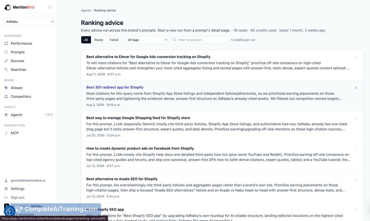This screenshot has width=370, height=221.
Task: Open Best alternative to Elevar advice
Action: 148,57
